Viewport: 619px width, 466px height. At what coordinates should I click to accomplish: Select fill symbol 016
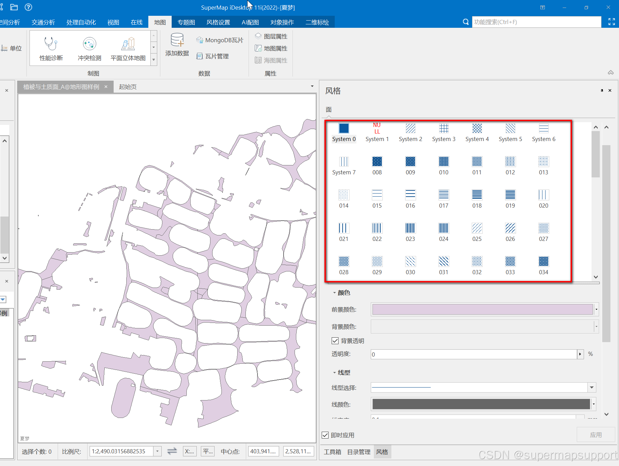pos(410,199)
